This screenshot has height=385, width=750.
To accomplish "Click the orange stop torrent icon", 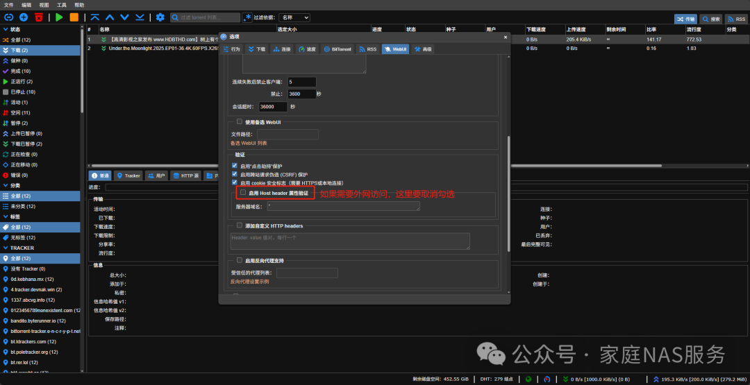I will tap(74, 17).
